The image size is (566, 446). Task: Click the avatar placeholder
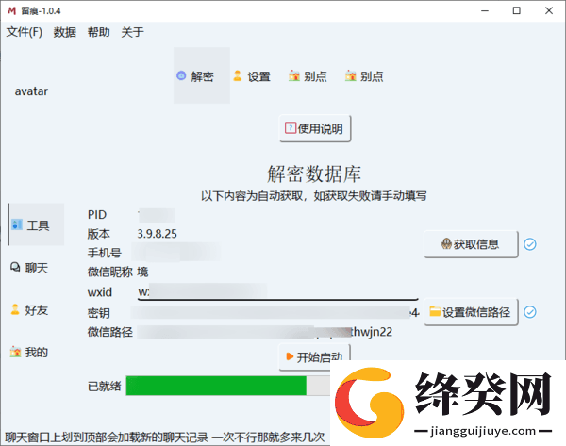point(31,91)
